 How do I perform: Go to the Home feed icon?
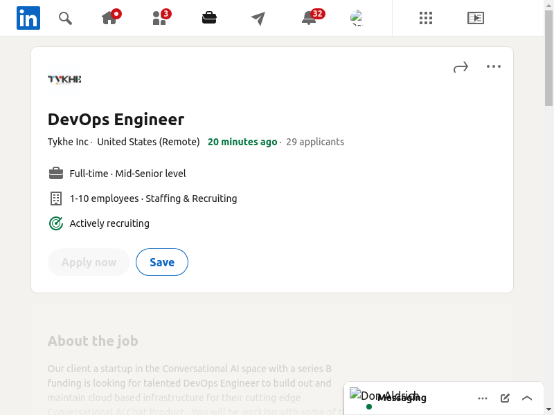109,18
